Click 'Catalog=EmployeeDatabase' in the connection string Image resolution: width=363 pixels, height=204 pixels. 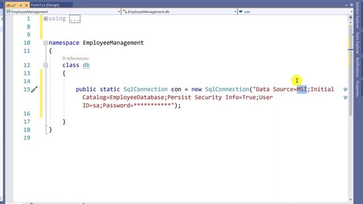click(123, 97)
